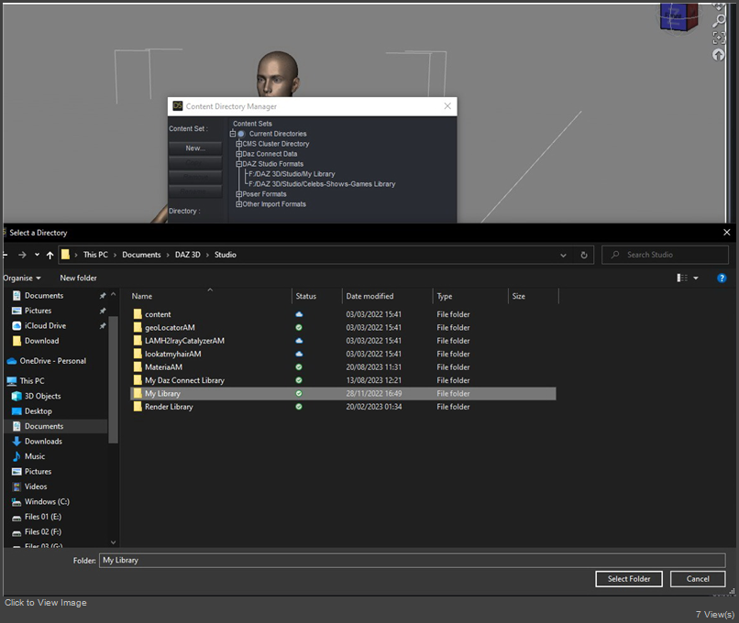Click the Folder name input field

412,561
